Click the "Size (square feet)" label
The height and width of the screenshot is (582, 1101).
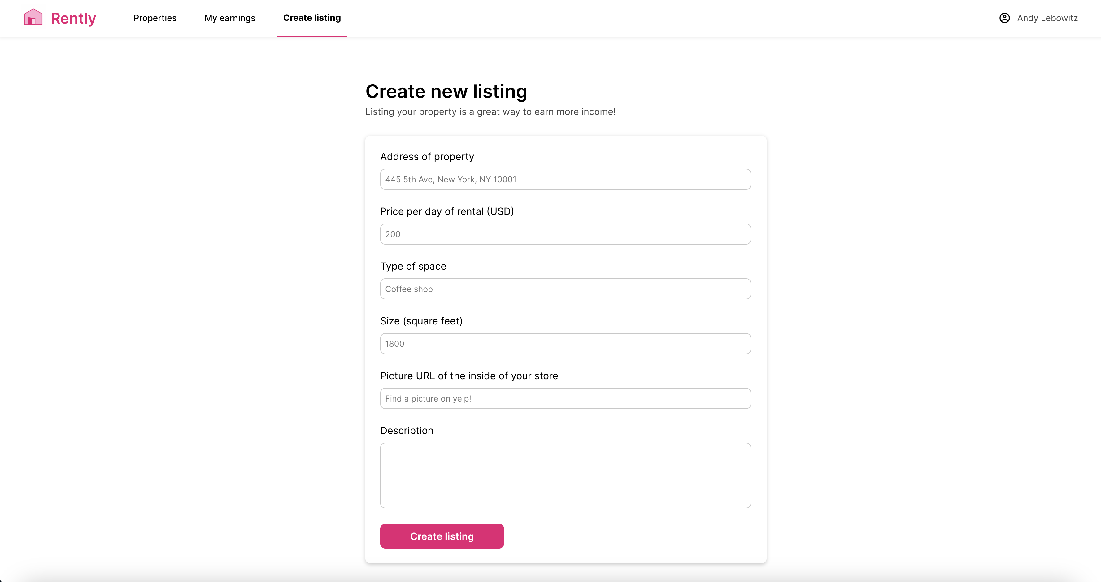click(x=421, y=321)
